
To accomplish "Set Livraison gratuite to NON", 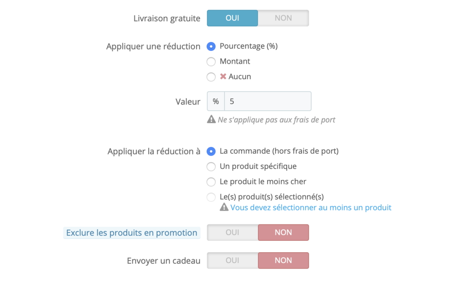I will point(283,18).
